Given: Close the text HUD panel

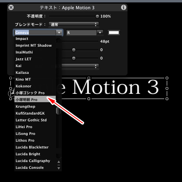Looking at the screenshot, I should (11, 8).
